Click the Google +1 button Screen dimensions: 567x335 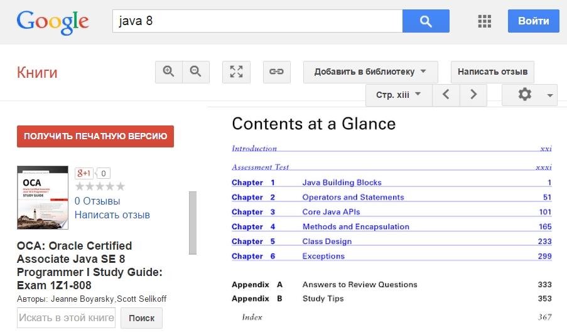pos(84,173)
